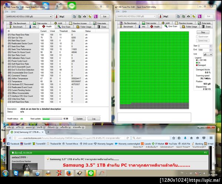Open Firefox bookmarks clipboard icon

tap(179, 138)
